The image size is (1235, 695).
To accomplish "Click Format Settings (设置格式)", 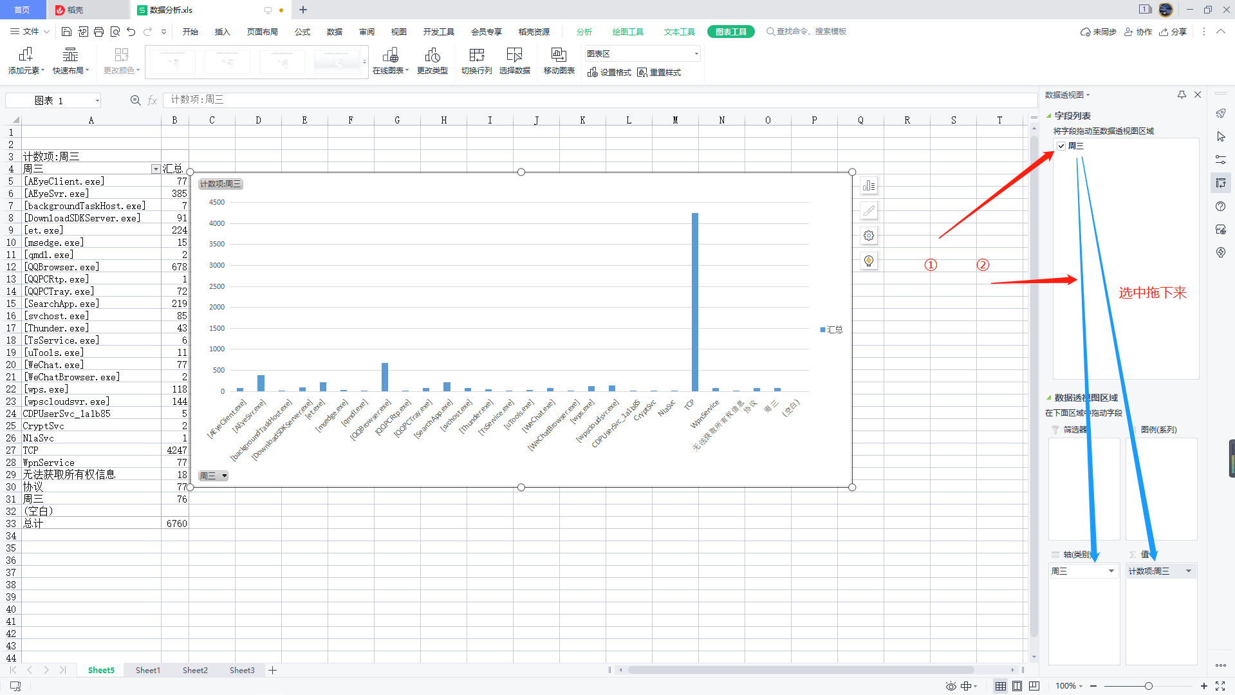I will click(x=609, y=73).
